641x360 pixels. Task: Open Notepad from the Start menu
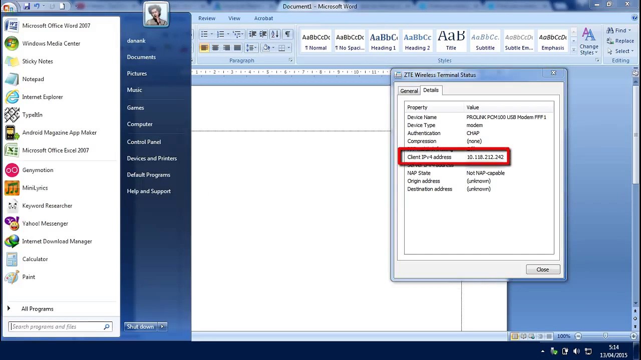[x=60, y=79]
